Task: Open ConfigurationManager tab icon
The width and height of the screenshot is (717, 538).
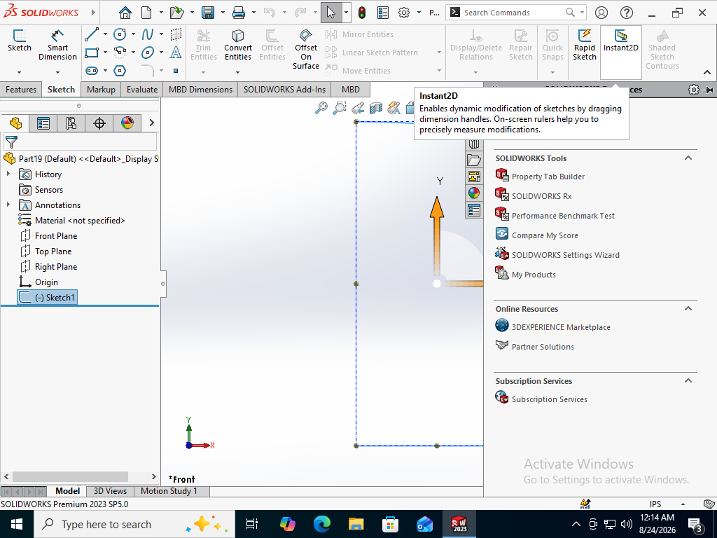Action: click(71, 123)
